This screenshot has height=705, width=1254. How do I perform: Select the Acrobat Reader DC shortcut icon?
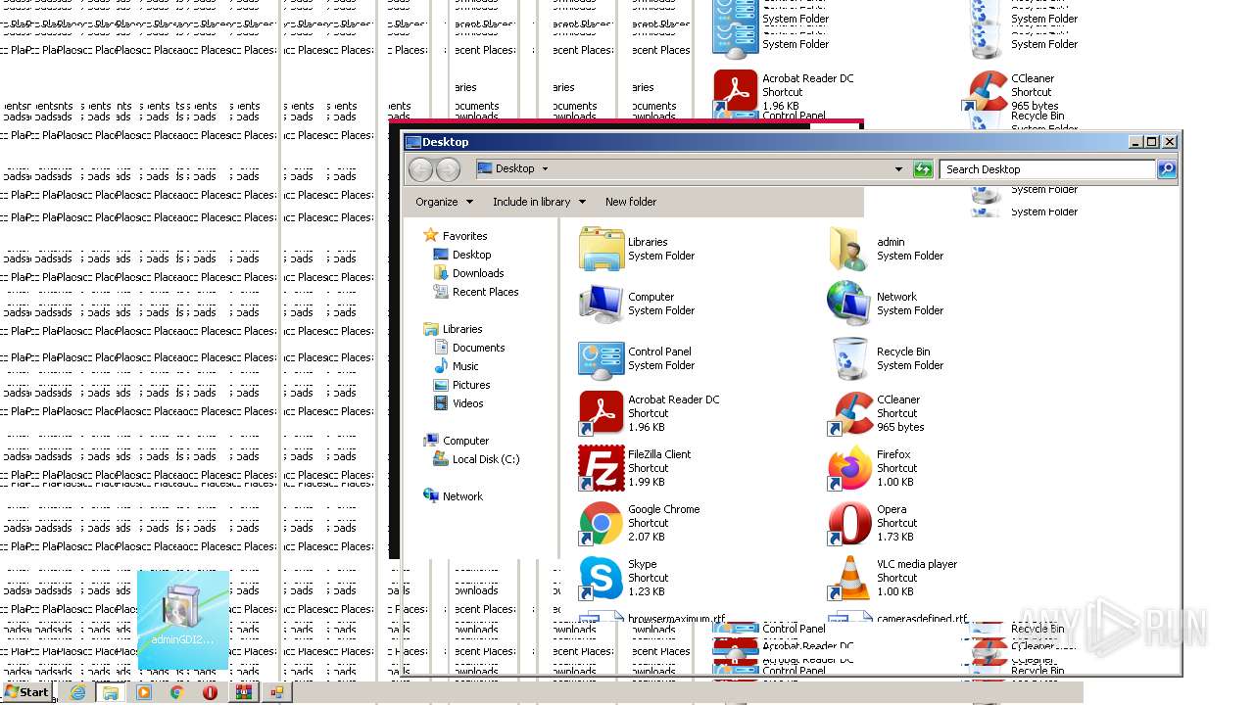(x=602, y=413)
